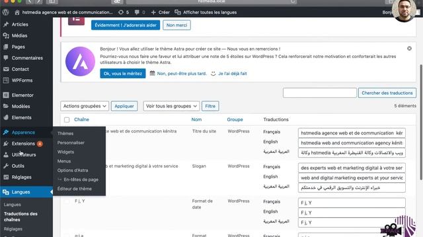Edit the Français translation for Titre du site
Screen dimensions: 423x237
[x=352, y=133]
